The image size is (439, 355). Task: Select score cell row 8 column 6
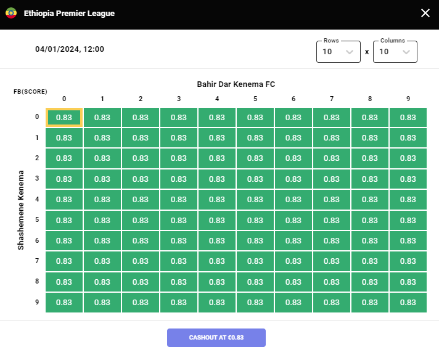click(x=293, y=282)
